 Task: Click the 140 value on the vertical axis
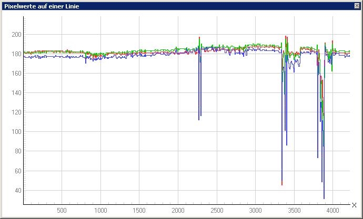pos(16,93)
